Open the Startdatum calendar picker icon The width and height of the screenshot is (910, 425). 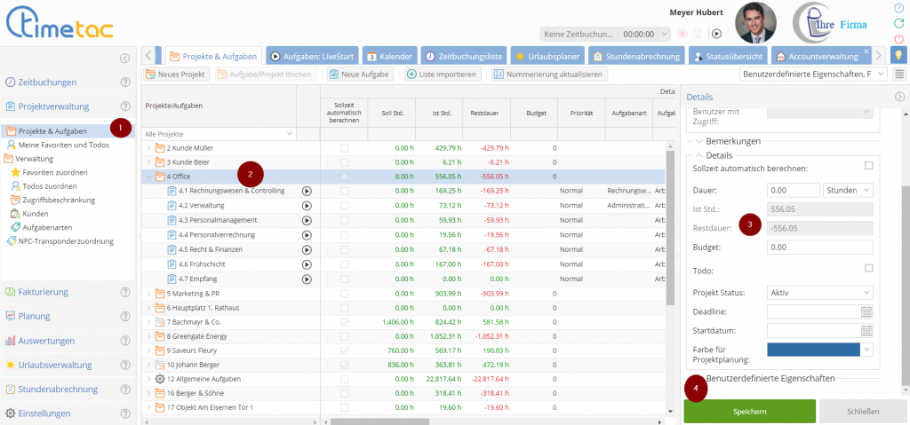pyautogui.click(x=867, y=330)
